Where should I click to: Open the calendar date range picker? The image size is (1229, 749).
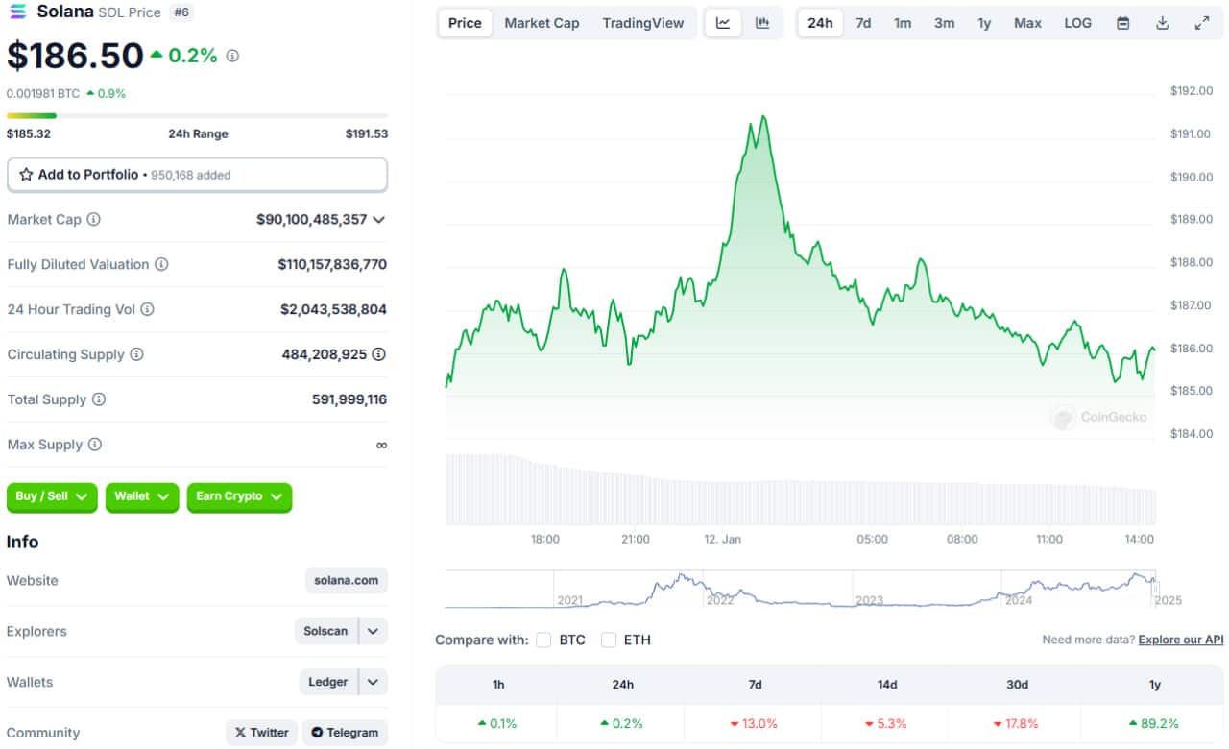click(x=1122, y=23)
